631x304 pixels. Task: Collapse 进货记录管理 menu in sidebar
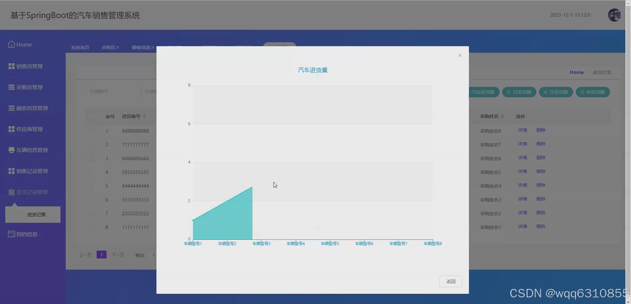(x=32, y=192)
